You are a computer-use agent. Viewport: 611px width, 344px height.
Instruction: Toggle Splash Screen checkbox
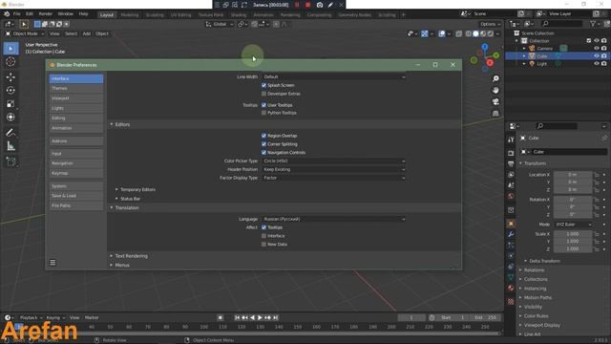[263, 85]
